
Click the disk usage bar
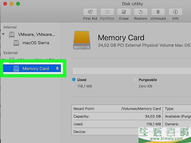click(x=131, y=71)
